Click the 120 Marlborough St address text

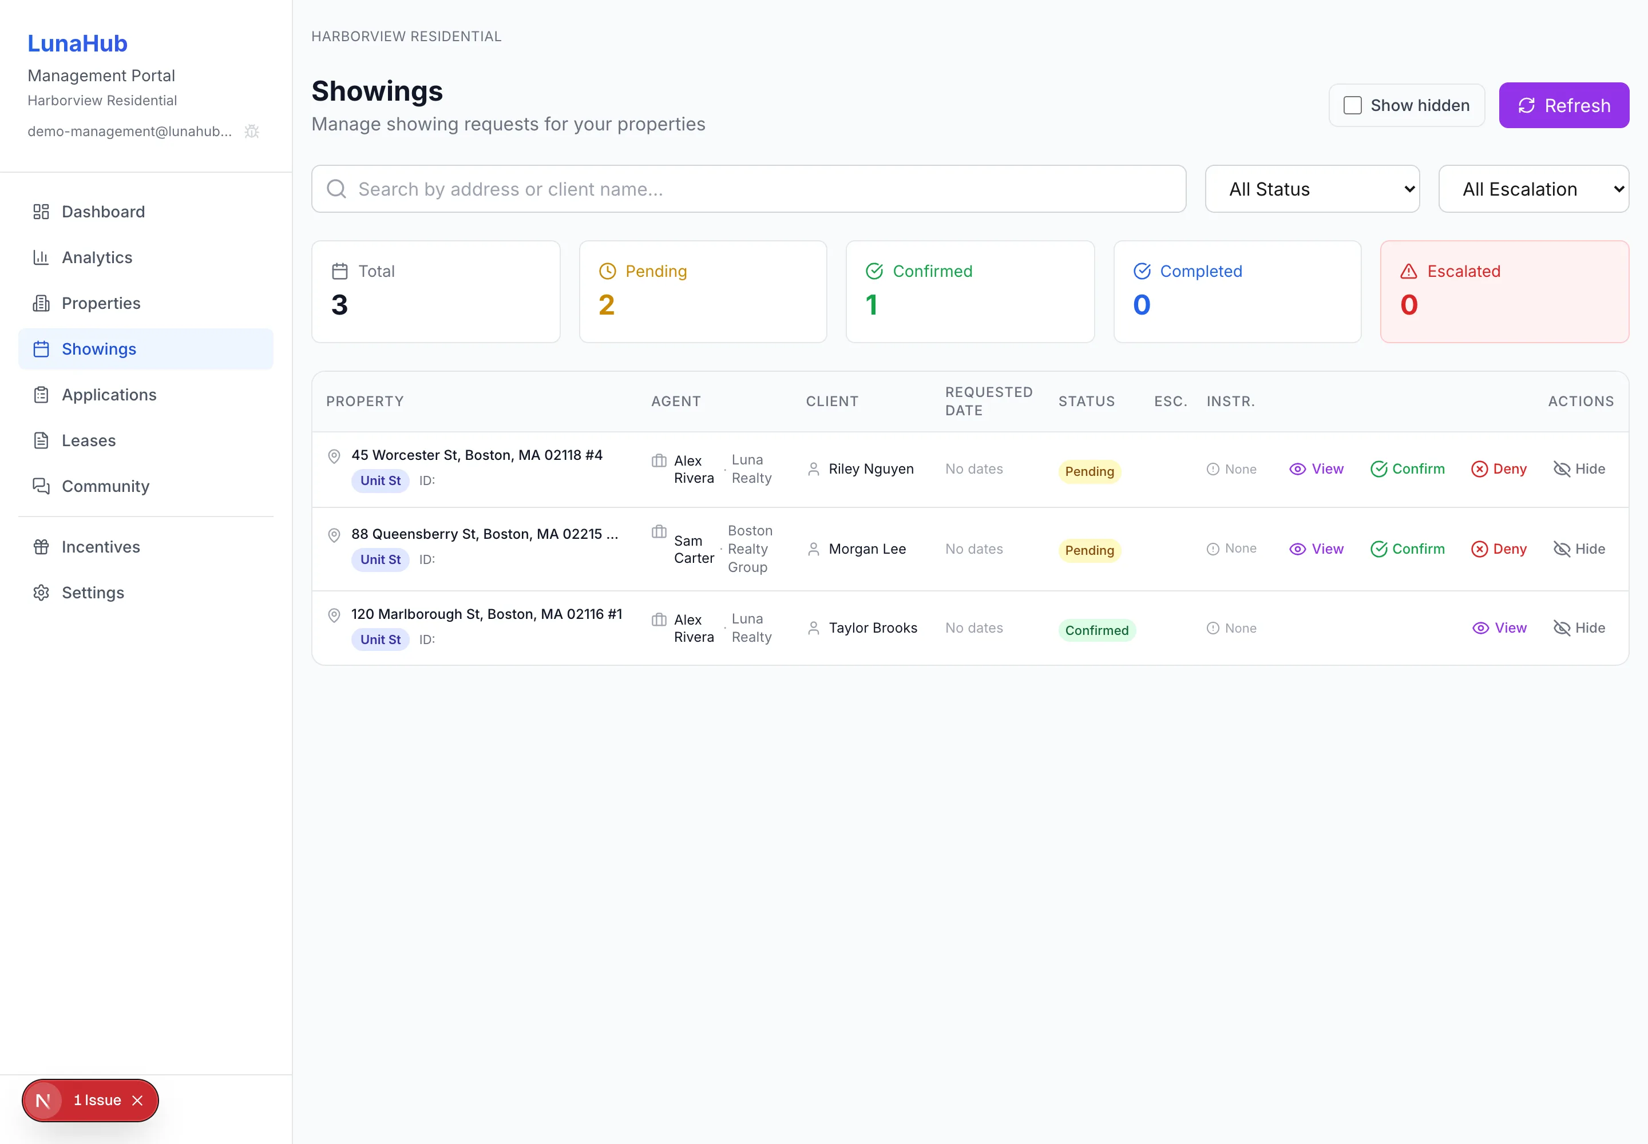coord(487,614)
